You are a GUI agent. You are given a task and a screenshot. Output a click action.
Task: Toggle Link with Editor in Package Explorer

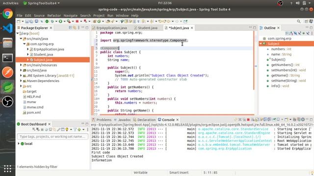75,28
